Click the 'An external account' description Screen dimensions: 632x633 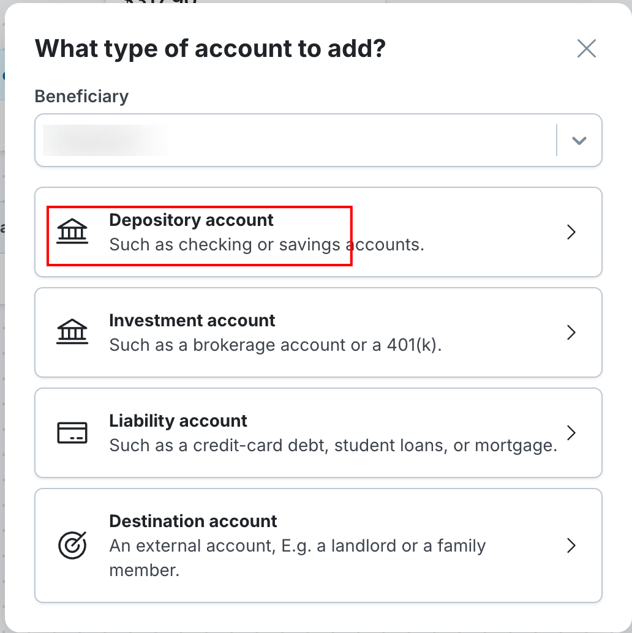tap(297, 546)
